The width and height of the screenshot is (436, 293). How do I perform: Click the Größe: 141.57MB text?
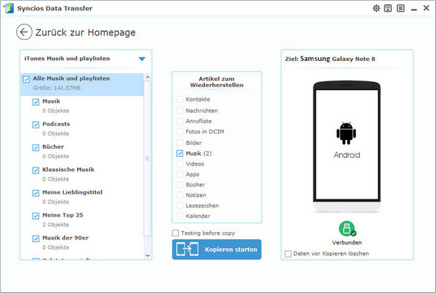tap(57, 88)
